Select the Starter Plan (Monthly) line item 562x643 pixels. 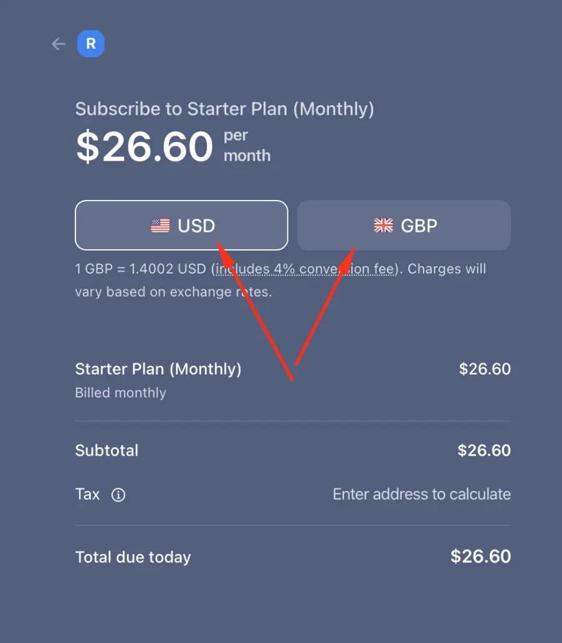158,369
